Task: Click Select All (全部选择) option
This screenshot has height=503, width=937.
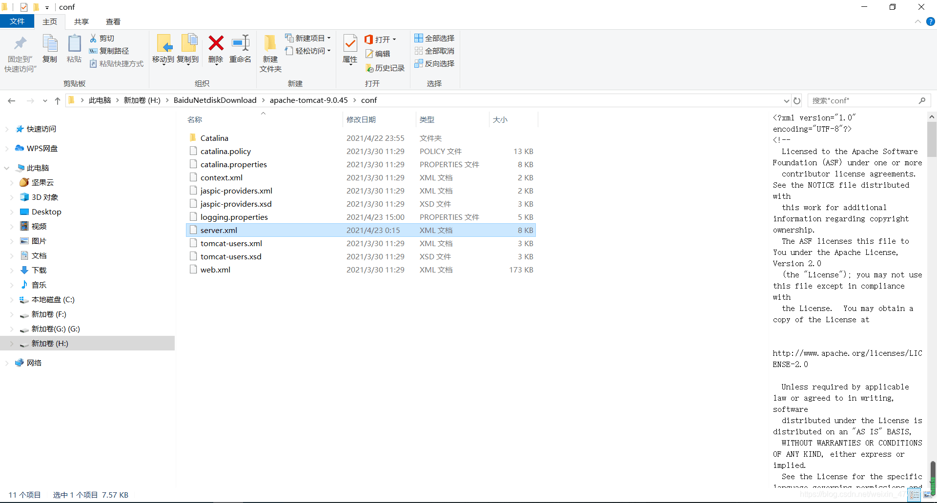Action: click(x=434, y=38)
